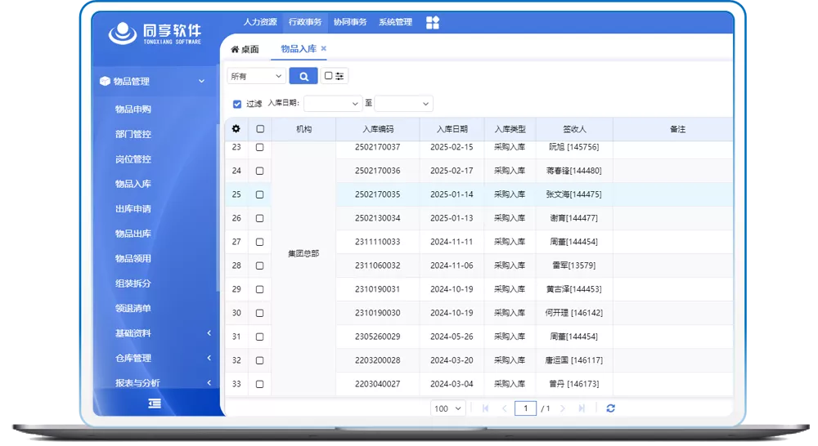Click entry code 2311110033
The width and height of the screenshot is (818, 446).
coord(378,242)
